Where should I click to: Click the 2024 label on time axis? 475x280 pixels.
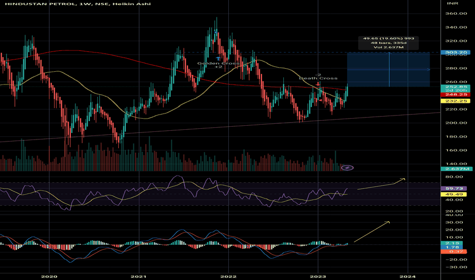[408, 276]
